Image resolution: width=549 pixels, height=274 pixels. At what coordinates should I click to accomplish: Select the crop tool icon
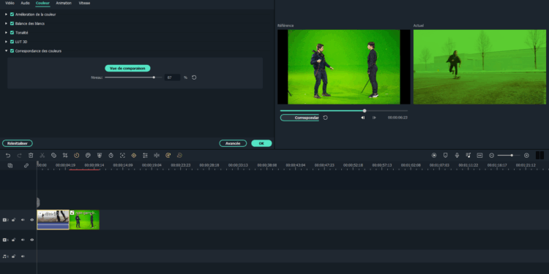click(x=65, y=156)
